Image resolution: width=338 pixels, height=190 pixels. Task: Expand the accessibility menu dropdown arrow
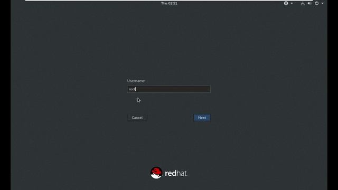[292, 4]
